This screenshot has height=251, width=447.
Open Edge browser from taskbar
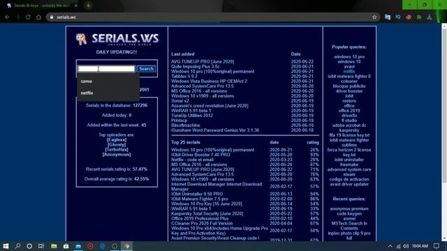pyautogui.click(x=103, y=246)
